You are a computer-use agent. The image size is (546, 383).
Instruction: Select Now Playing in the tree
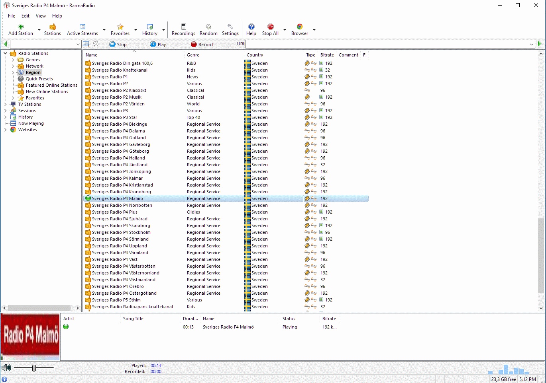pos(31,123)
